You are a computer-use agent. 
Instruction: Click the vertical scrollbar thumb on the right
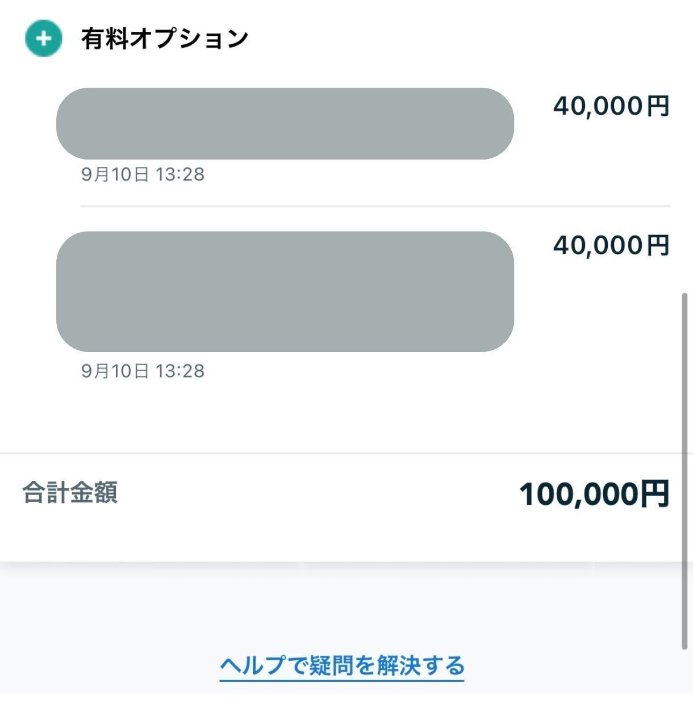pos(684,471)
